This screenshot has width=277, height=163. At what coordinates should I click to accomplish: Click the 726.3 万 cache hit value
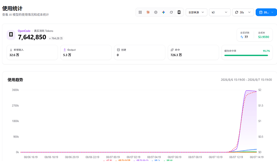[176, 55]
